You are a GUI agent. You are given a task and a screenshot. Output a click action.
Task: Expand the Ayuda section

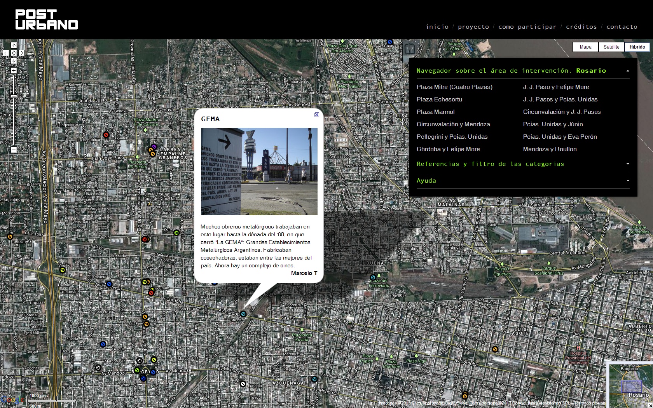(x=628, y=181)
